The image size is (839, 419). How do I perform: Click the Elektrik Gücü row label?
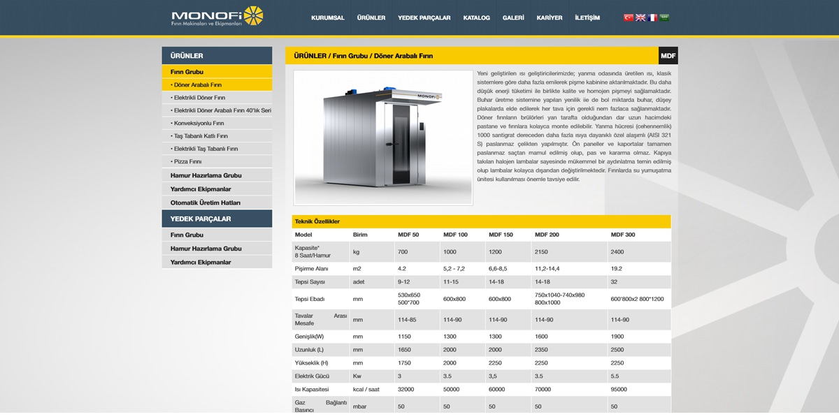coord(311,376)
